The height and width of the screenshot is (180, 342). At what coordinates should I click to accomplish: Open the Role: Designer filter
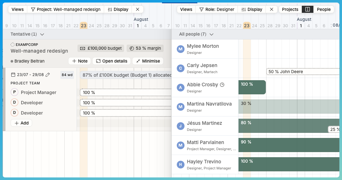[x=217, y=9]
